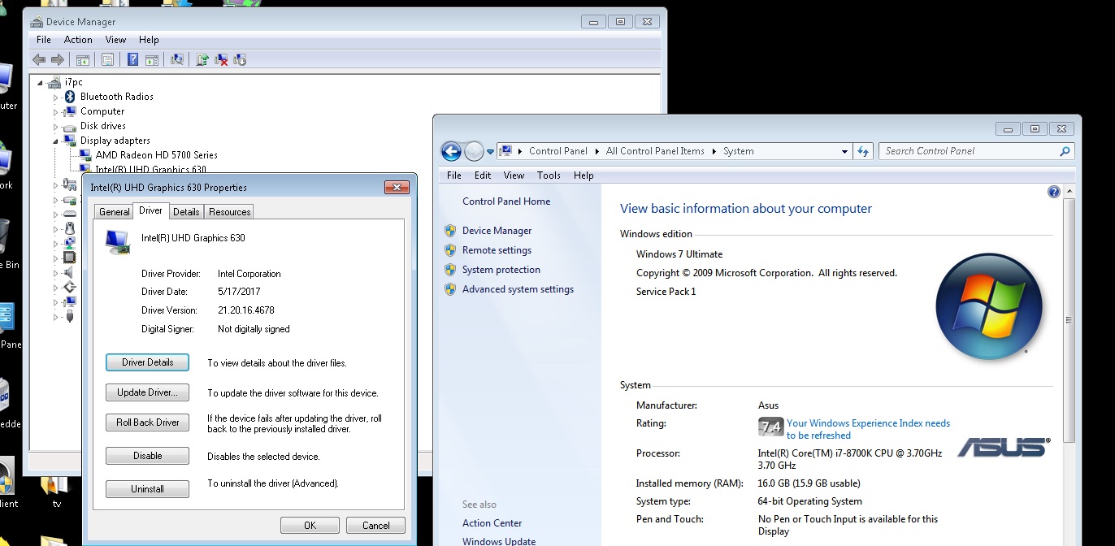Open the Windows Experience Index refresh link
The height and width of the screenshot is (546, 1115).
tap(868, 429)
